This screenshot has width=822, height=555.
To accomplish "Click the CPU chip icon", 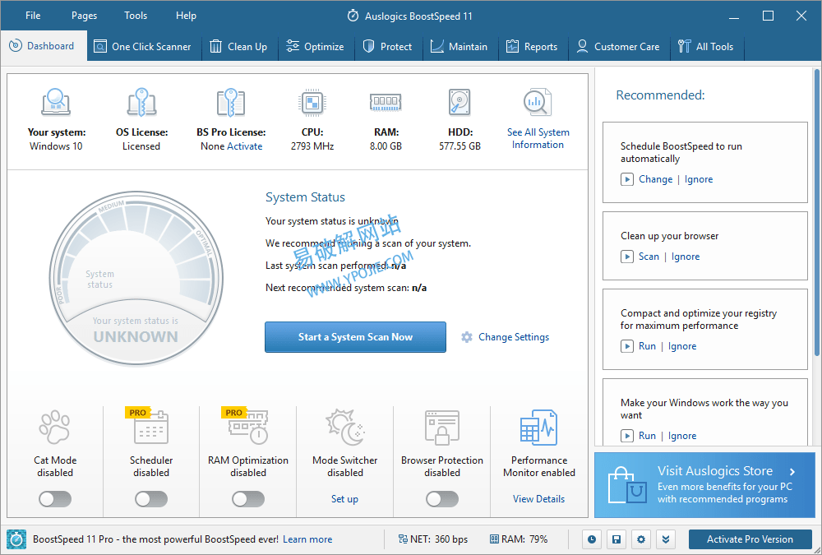I will [312, 103].
